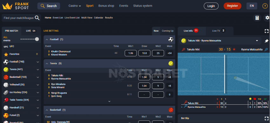The height and width of the screenshot is (123, 270).
Task: Open the Events page
Action: [124, 6]
